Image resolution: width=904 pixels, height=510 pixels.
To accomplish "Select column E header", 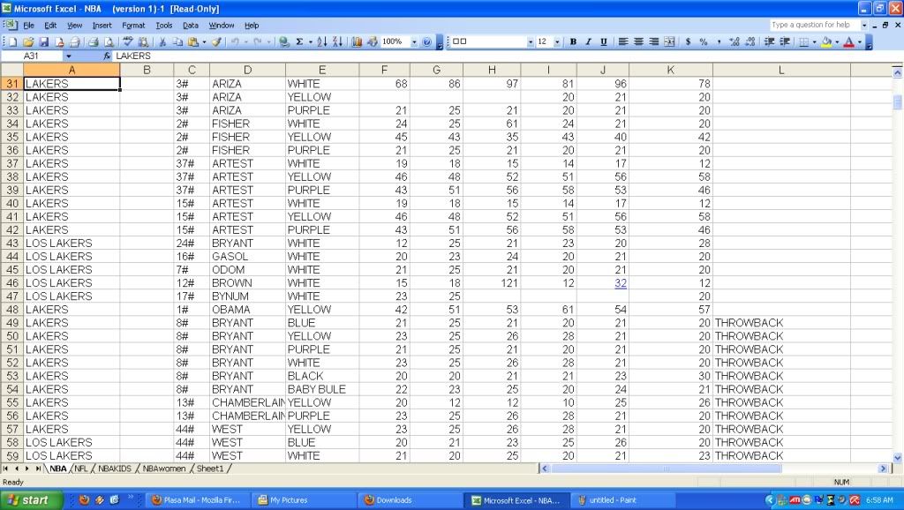I will (x=321, y=70).
